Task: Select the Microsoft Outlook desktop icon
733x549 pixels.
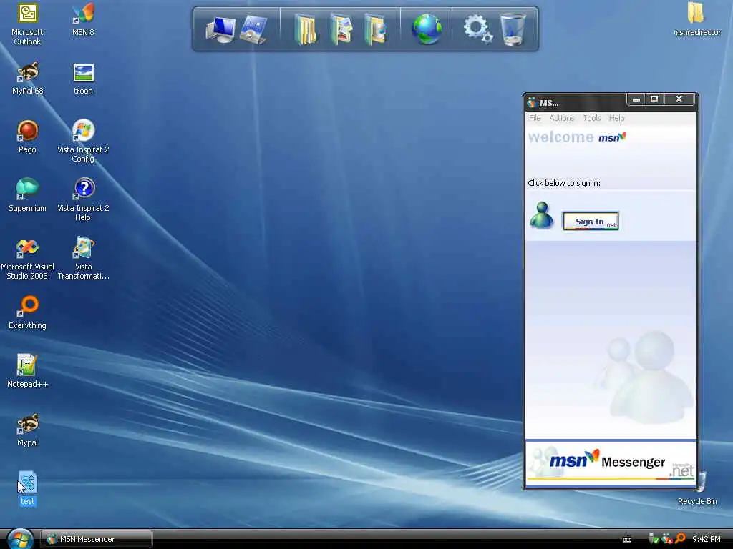Action: coord(27,24)
